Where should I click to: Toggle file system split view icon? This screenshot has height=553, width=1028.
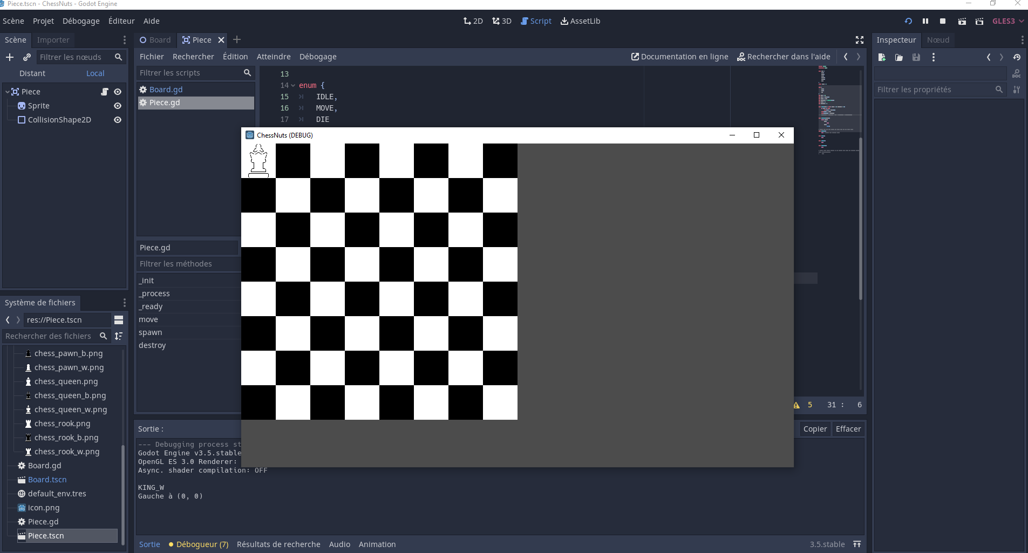click(x=119, y=320)
